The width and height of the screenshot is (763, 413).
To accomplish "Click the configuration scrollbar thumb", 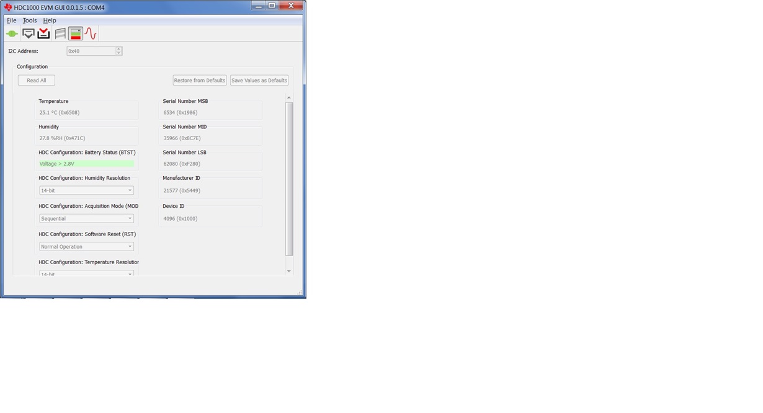I will (289, 179).
